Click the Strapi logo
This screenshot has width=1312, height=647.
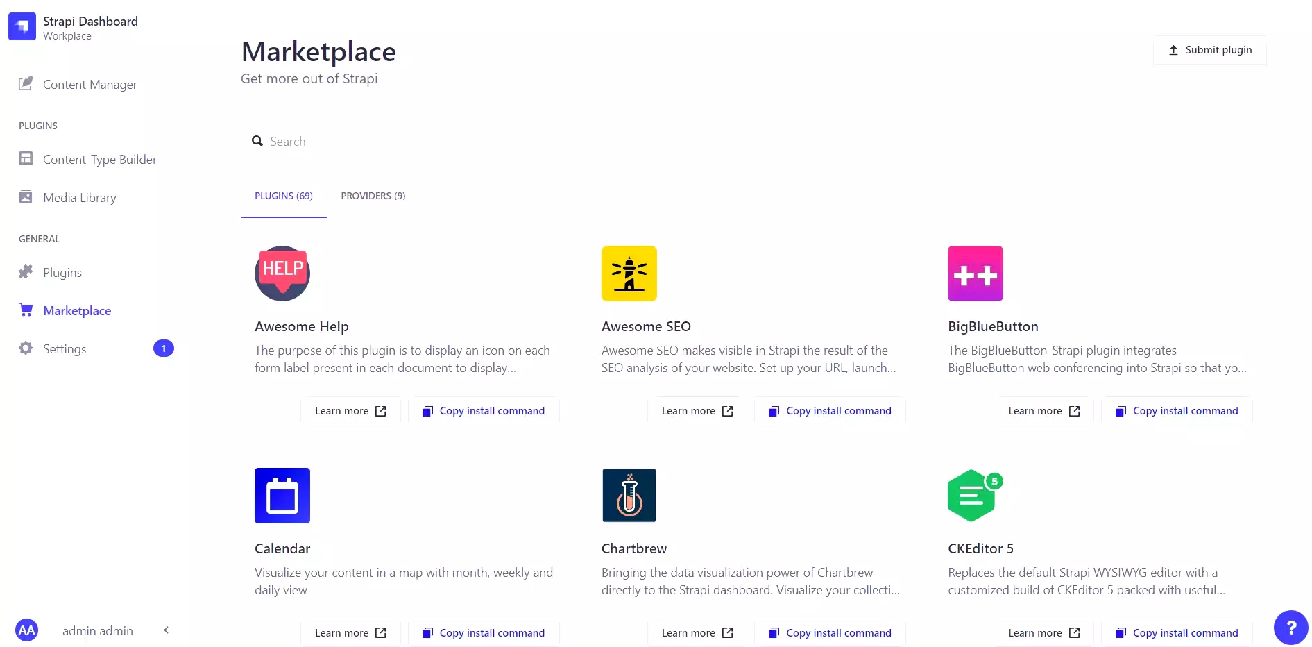22,26
